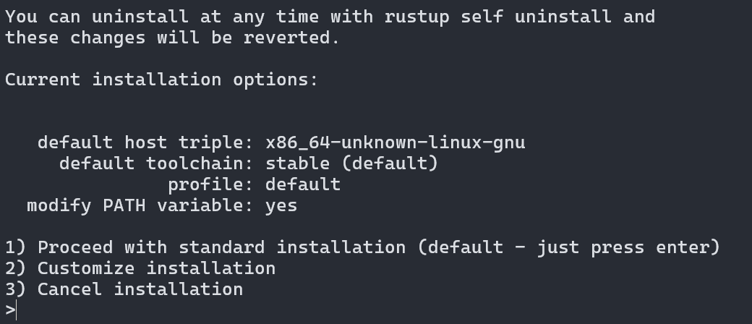Click the number 3) option marker

[16, 289]
